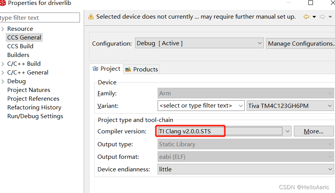Open the Configuration dropdown
This screenshot has height=193, width=335.
pyautogui.click(x=260, y=43)
